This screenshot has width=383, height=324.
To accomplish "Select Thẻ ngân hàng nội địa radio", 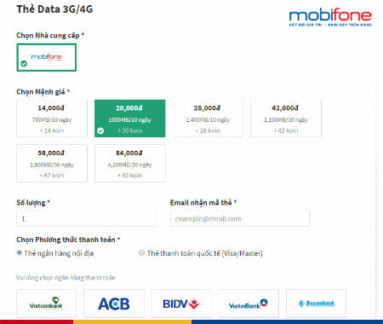I will [19, 252].
